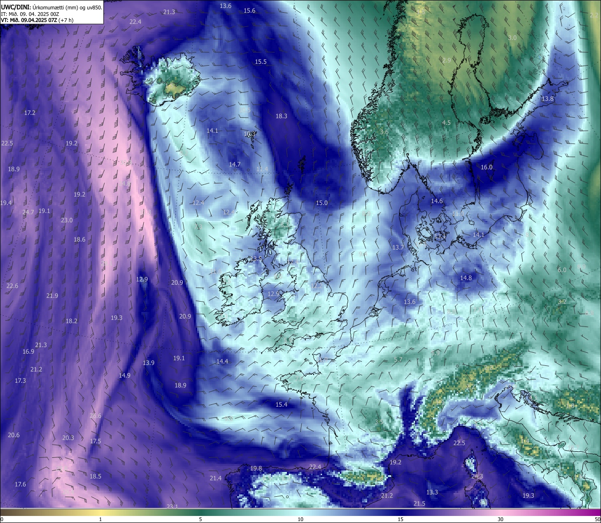
Task: Click the value 17.5 in the lower left
Action: point(95,441)
